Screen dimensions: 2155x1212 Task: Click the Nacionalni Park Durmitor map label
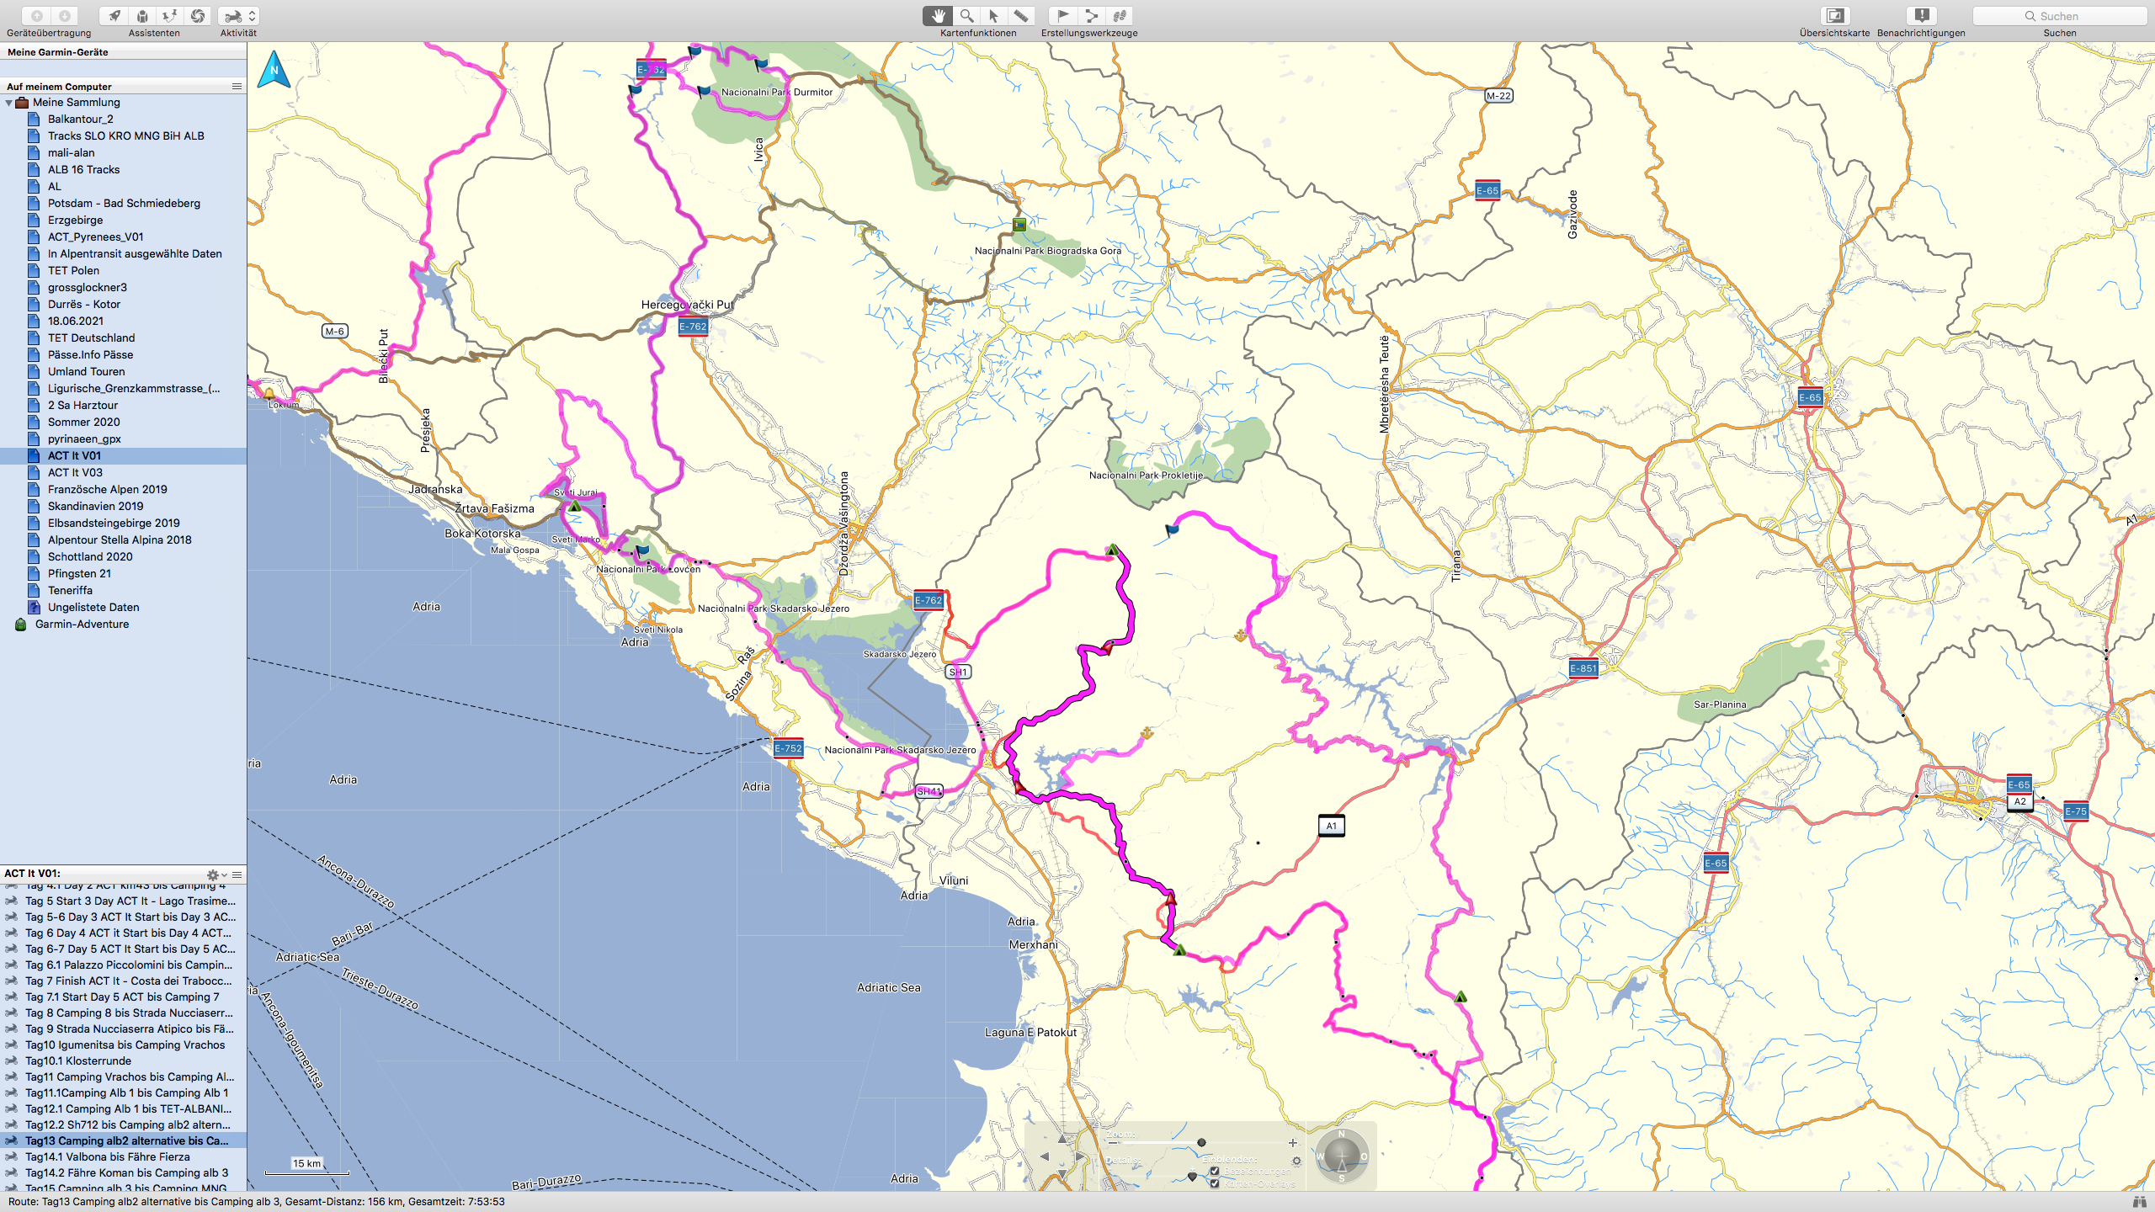[x=777, y=93]
